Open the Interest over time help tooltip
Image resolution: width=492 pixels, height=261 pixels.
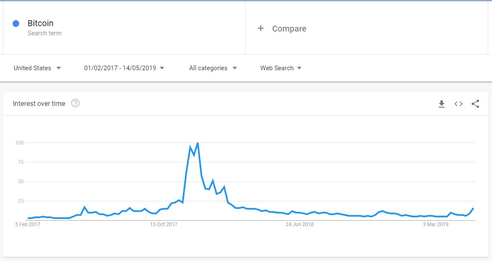76,103
